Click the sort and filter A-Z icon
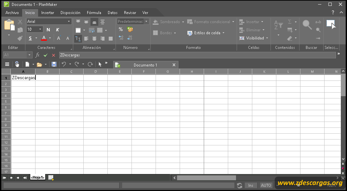Screen dimensions: 347x191 coord(278,25)
